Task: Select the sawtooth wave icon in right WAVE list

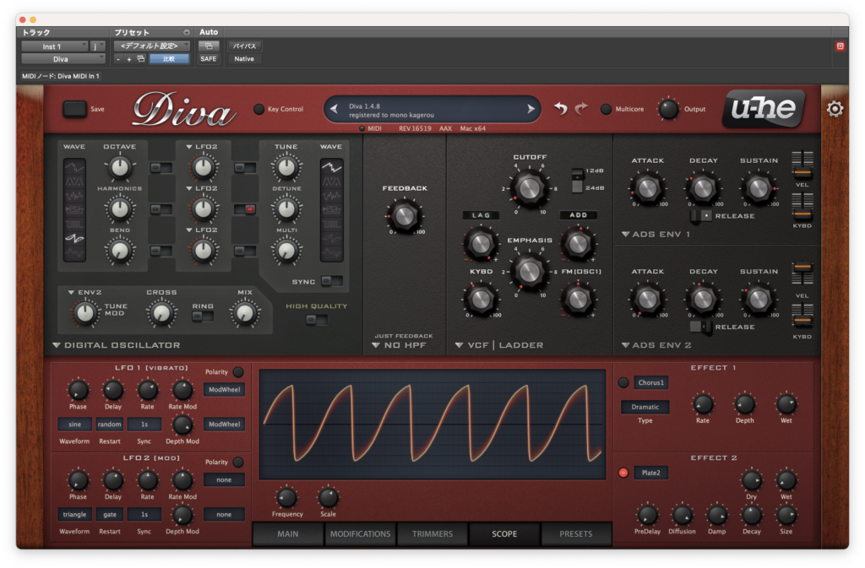Action: tap(331, 167)
